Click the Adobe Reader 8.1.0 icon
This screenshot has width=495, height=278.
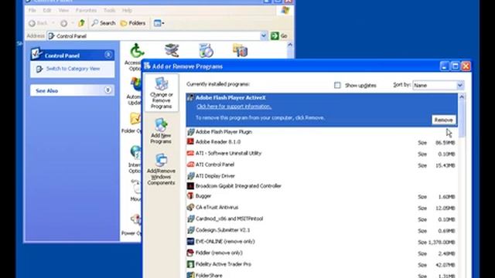[190, 142]
